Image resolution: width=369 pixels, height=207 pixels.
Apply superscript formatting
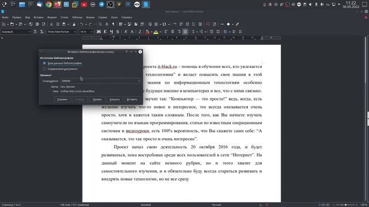pyautogui.click(x=126, y=32)
